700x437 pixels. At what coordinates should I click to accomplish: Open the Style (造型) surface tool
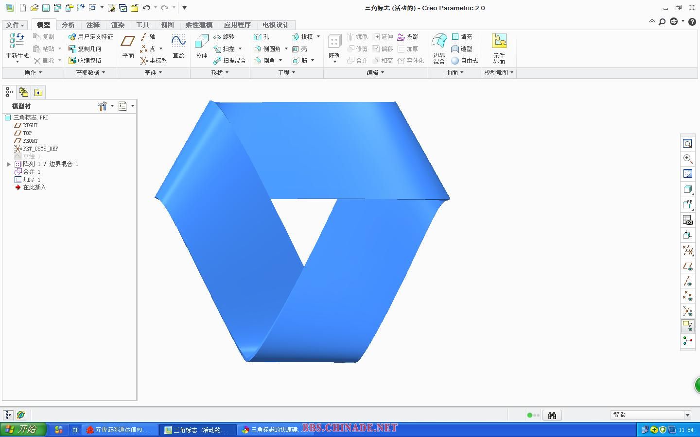462,49
